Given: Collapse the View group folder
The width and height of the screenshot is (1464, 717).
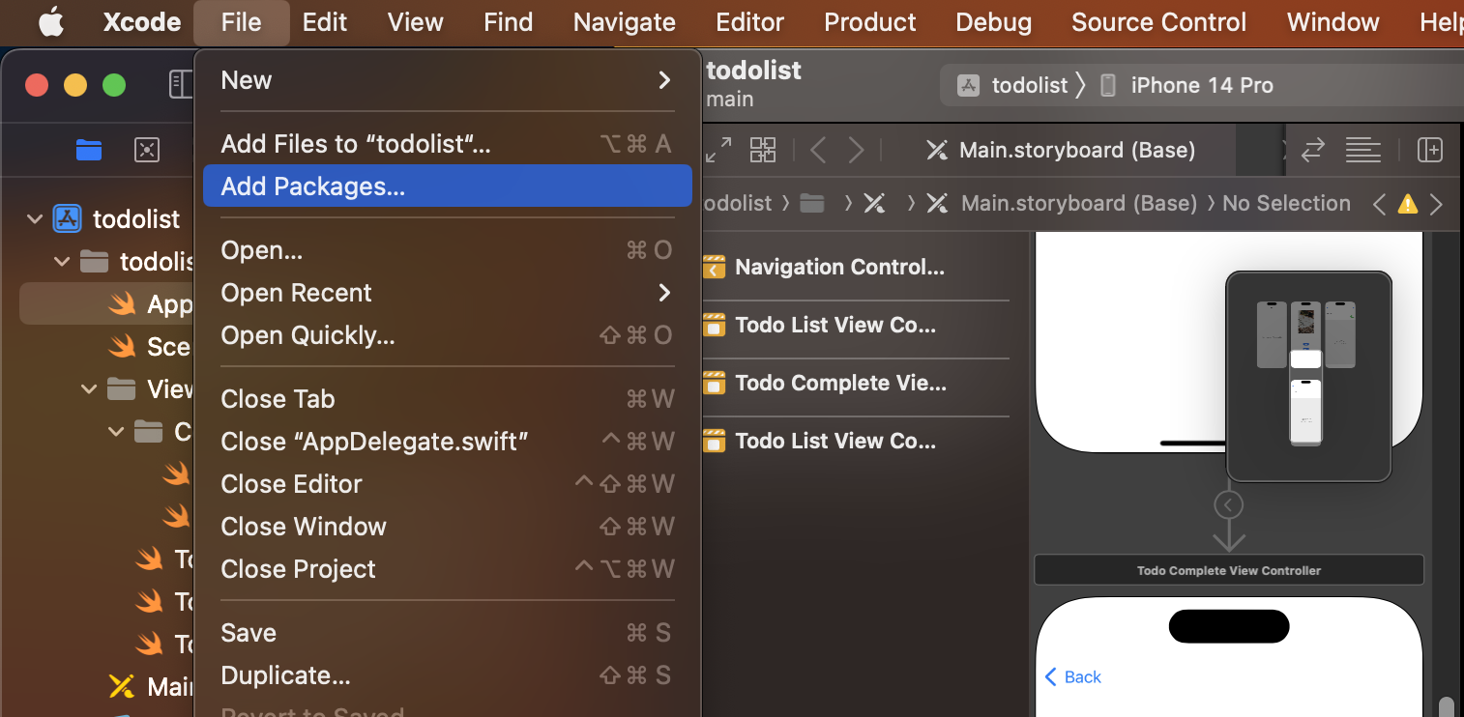Looking at the screenshot, I should 89,388.
